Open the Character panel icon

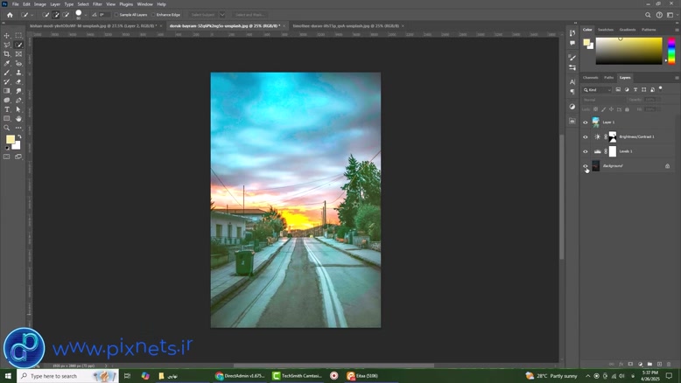pos(572,81)
